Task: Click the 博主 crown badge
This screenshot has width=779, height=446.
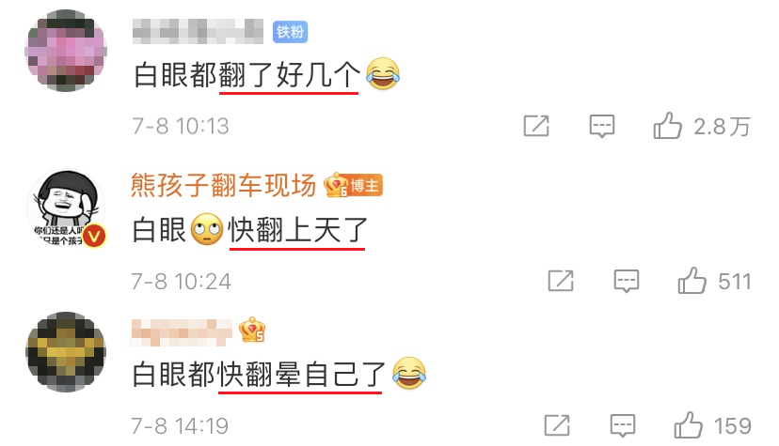Action: 353,185
